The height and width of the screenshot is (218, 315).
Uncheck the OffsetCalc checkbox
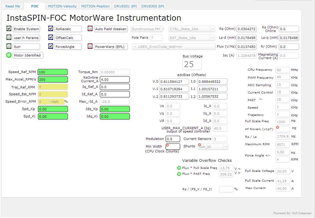pyautogui.click(x=51, y=37)
